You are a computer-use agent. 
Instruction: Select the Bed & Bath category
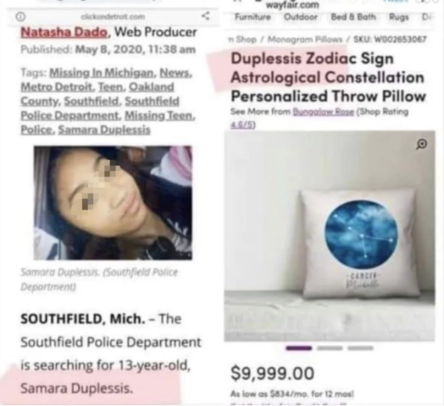pyautogui.click(x=353, y=17)
